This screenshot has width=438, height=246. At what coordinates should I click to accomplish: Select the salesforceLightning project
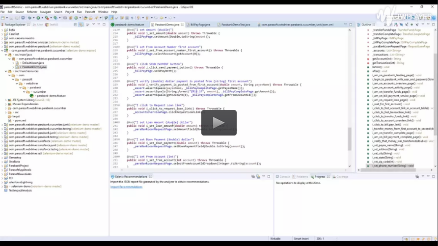(x=21, y=182)
